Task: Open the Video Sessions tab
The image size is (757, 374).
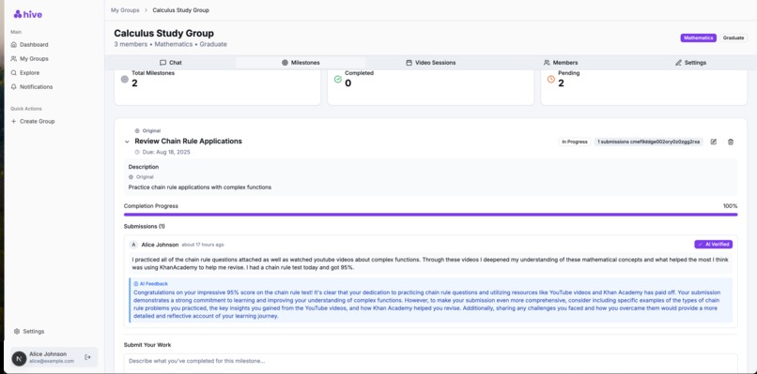Action: coord(431,63)
